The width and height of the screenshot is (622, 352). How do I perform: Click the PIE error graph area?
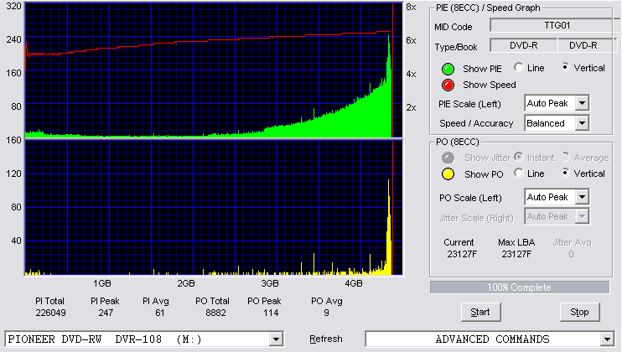tap(214, 70)
